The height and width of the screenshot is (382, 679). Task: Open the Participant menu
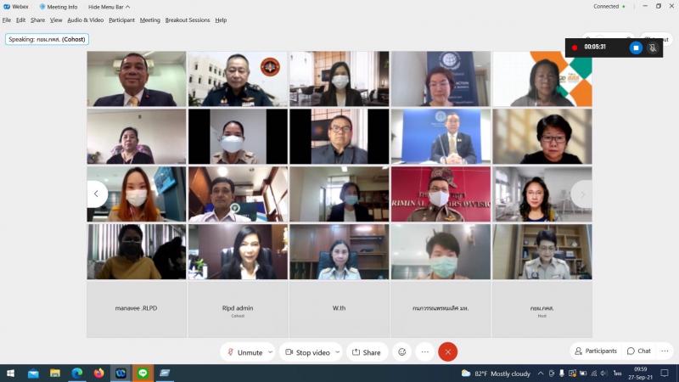(x=121, y=20)
